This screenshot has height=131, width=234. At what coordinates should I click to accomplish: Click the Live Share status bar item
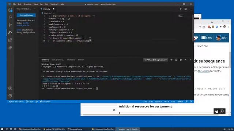click(45, 102)
